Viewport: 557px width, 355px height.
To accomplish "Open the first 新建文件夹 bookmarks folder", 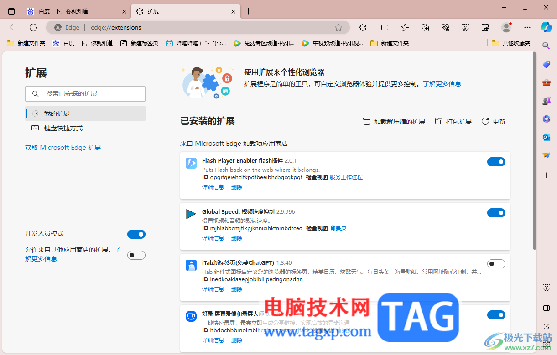I will 26,43.
